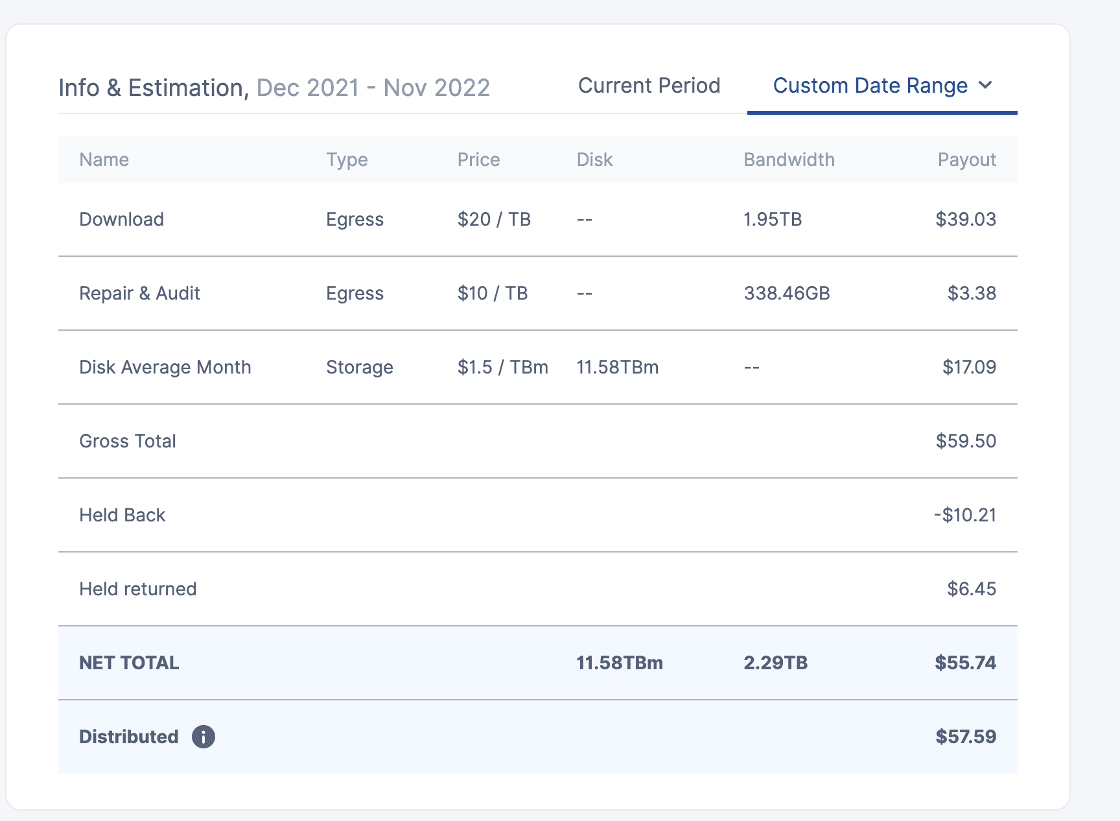Viewport: 1120px width, 821px height.
Task: Expand the Custom Date Range chevron
Action: (985, 86)
